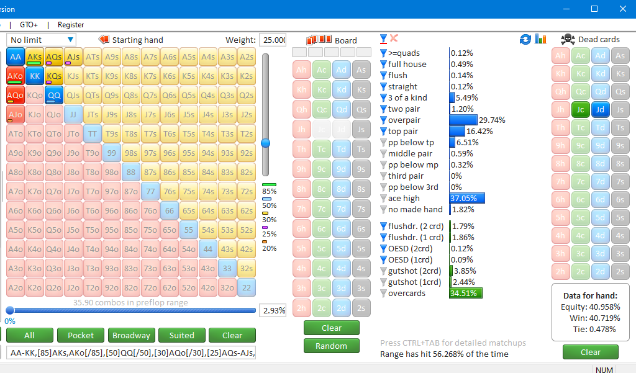Click the stacked cards icon next to Board
This screenshot has width=636, height=373.
click(x=312, y=40)
